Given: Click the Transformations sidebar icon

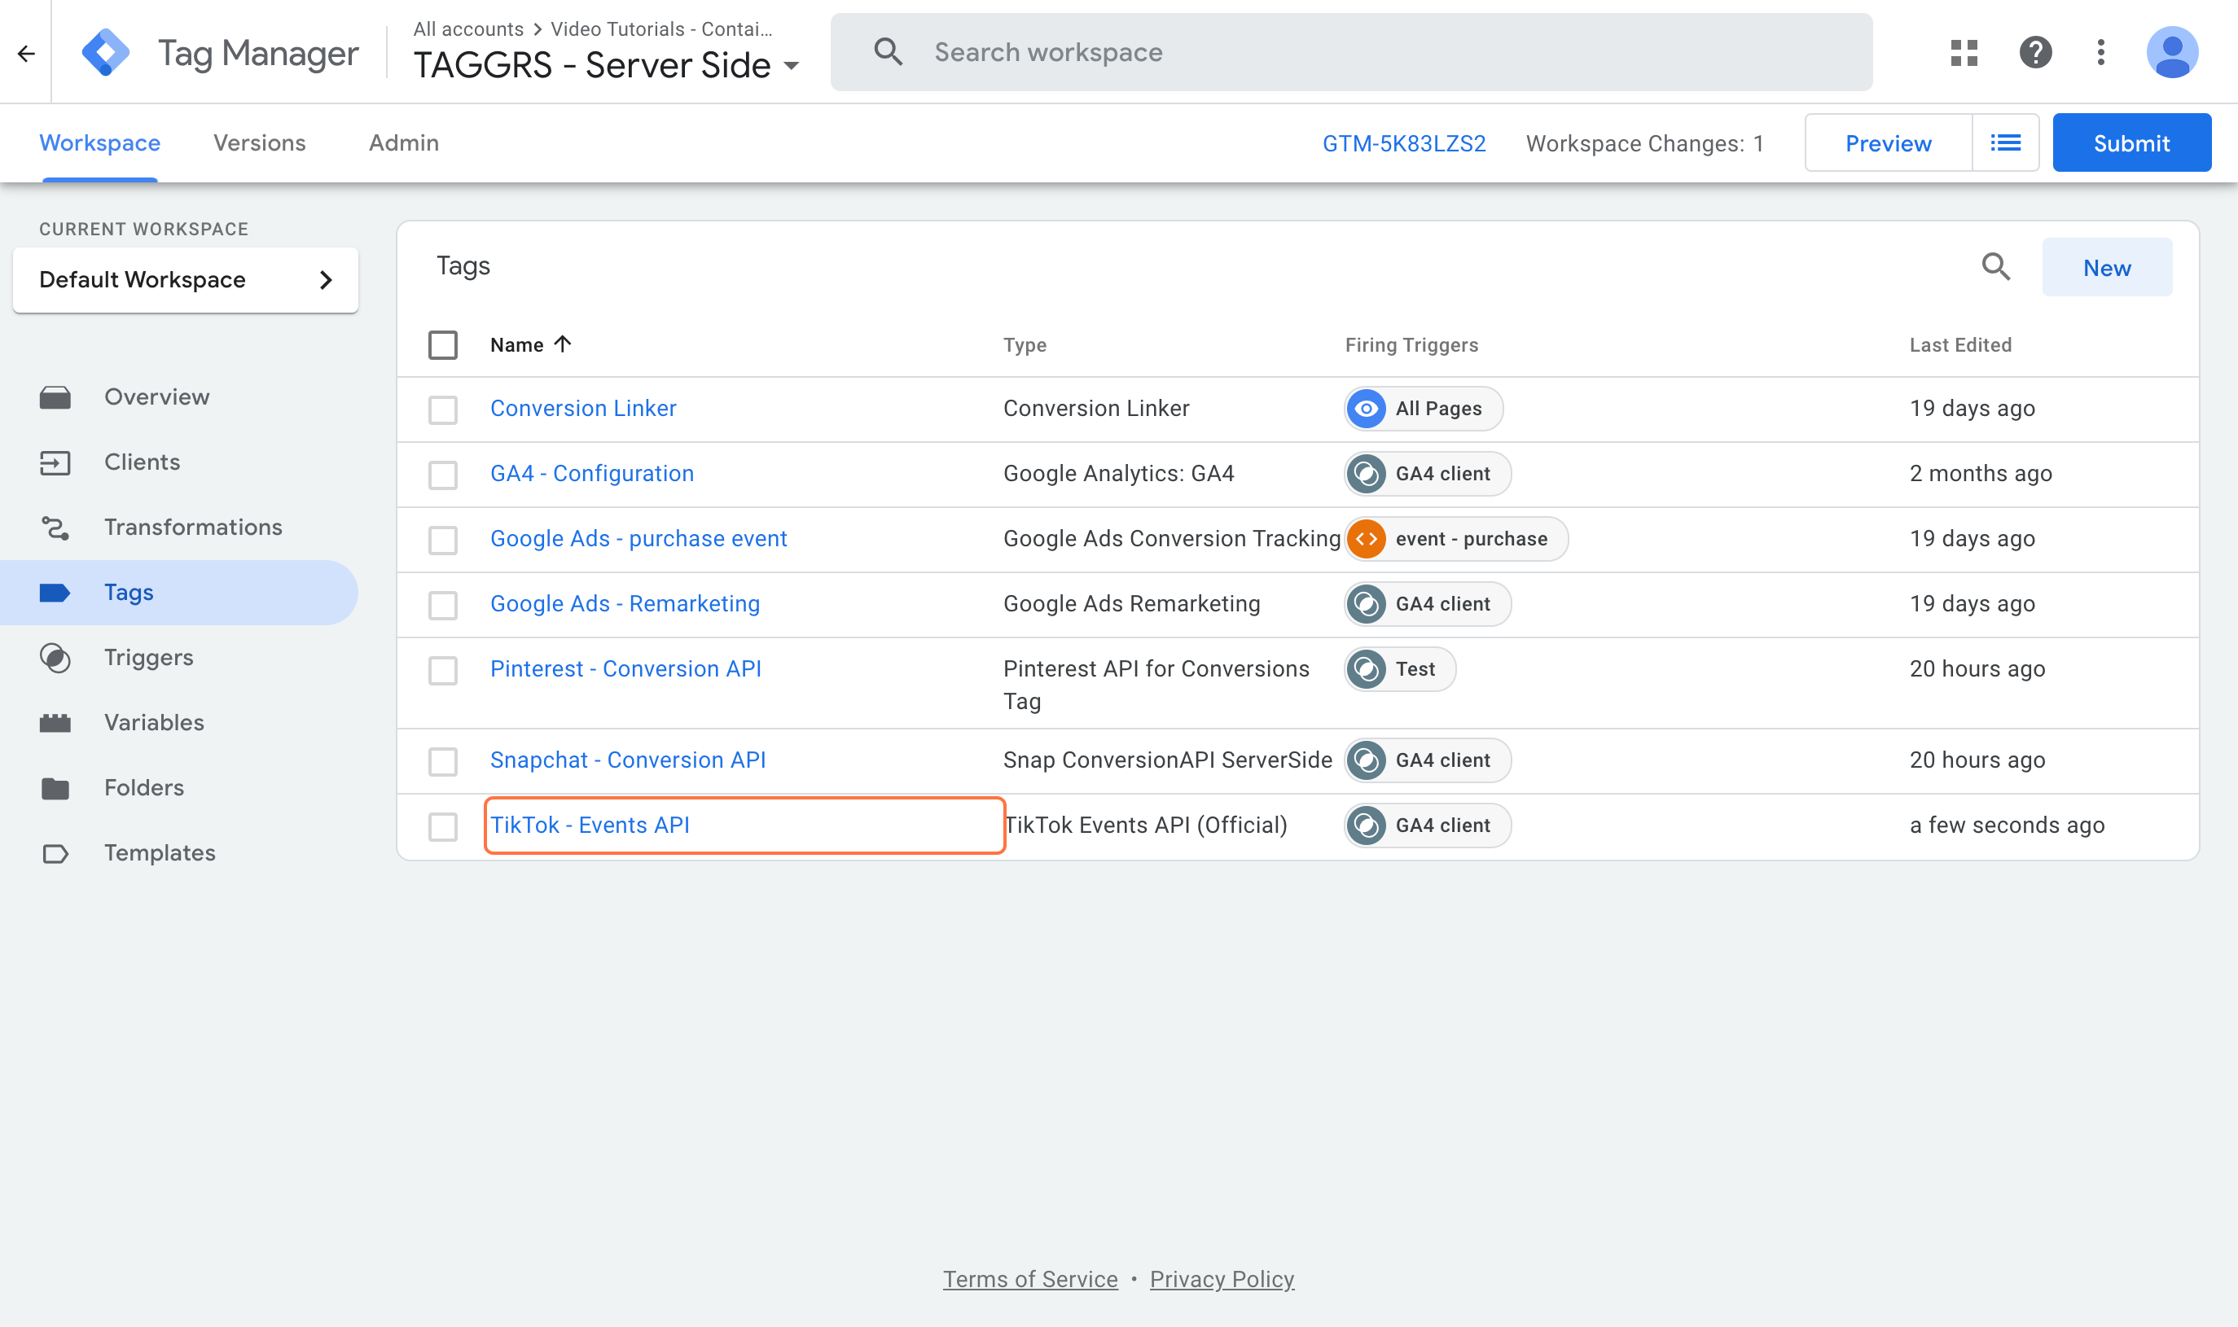Looking at the screenshot, I should click(x=55, y=528).
